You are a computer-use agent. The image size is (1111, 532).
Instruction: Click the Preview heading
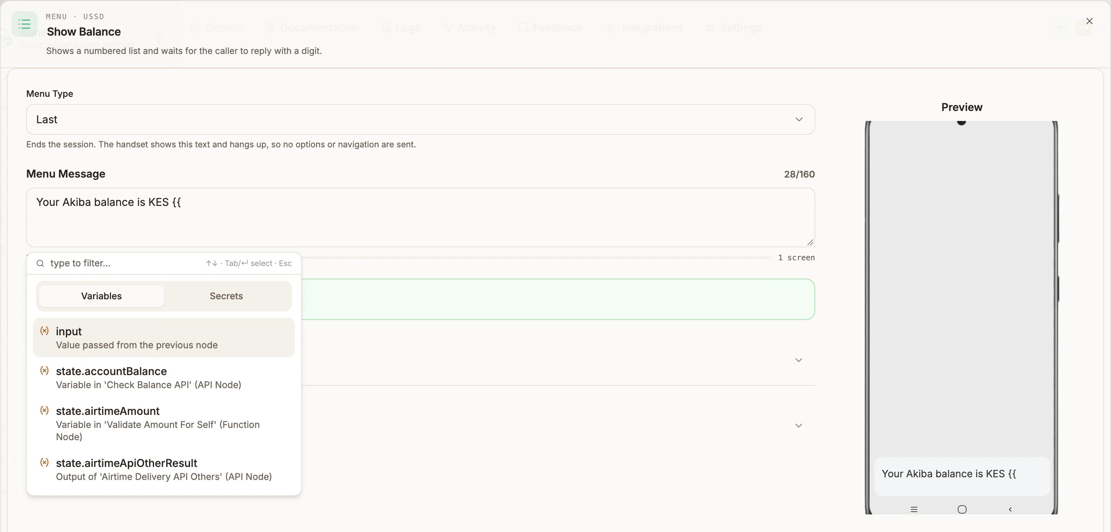961,107
